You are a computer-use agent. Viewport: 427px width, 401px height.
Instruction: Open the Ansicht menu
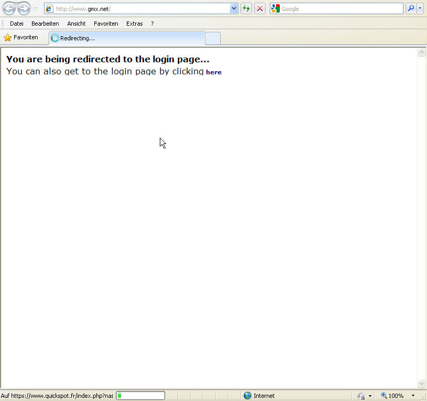pyautogui.click(x=76, y=24)
